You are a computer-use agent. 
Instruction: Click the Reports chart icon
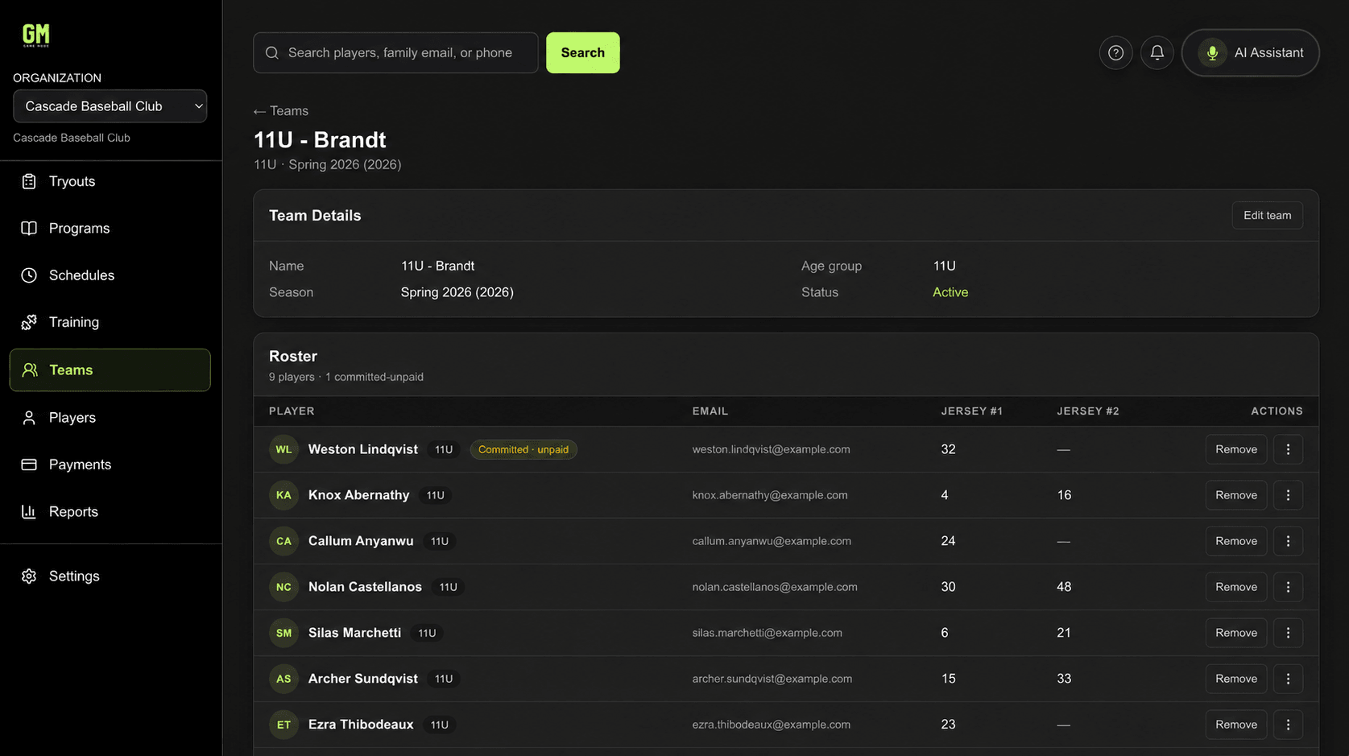tap(29, 511)
